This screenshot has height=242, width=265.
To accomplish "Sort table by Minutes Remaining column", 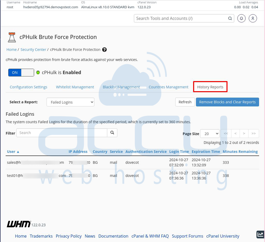I will [240, 152].
